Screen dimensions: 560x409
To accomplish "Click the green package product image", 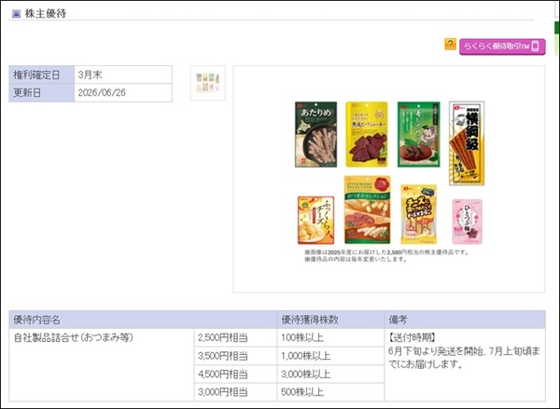I will pyautogui.click(x=418, y=134).
